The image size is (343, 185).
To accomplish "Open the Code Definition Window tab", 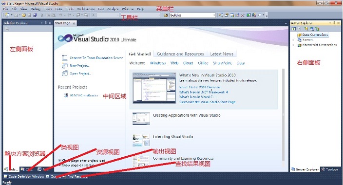I will point(24,176).
